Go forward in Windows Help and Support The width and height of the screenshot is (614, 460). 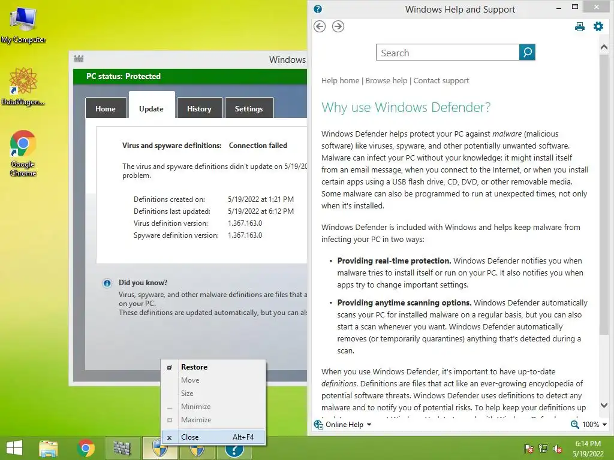click(x=338, y=26)
